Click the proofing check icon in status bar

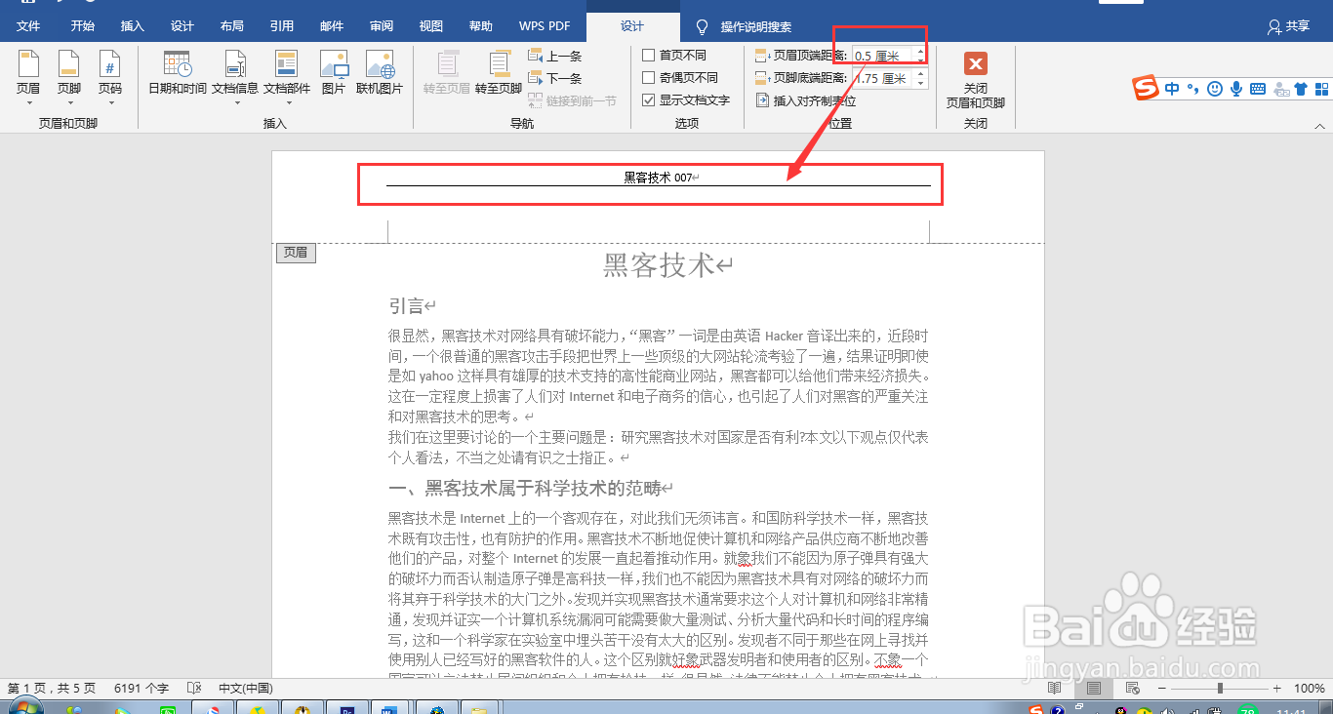(x=194, y=688)
